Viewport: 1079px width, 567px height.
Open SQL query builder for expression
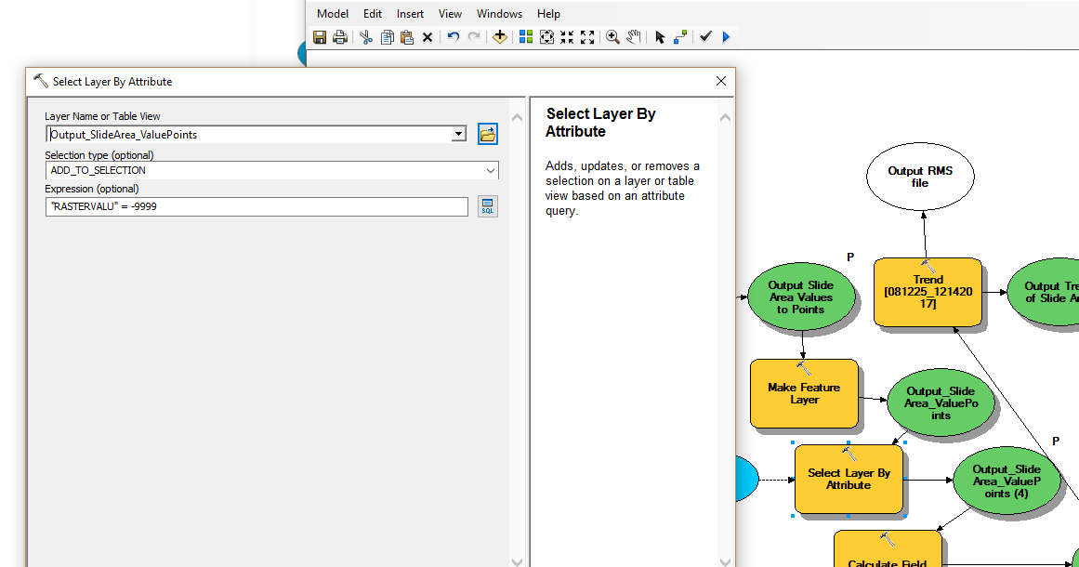[488, 206]
